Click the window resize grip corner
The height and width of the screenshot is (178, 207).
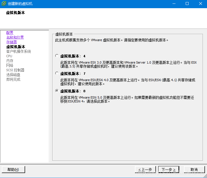pos(205,176)
